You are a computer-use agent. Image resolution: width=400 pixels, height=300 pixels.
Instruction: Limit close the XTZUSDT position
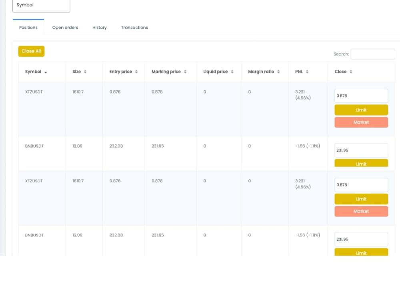point(361,110)
